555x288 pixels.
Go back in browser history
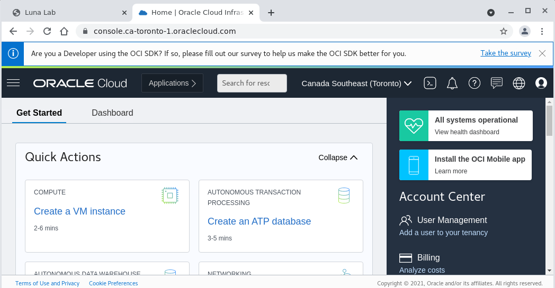click(x=13, y=31)
